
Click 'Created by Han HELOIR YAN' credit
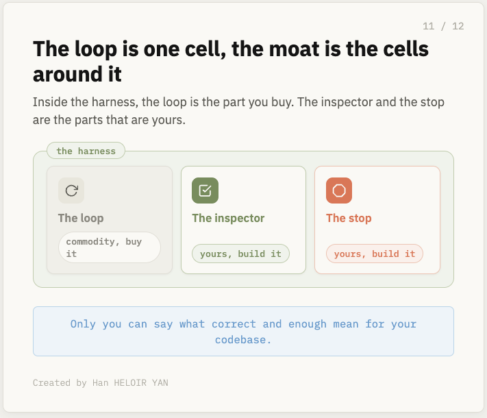tap(101, 382)
